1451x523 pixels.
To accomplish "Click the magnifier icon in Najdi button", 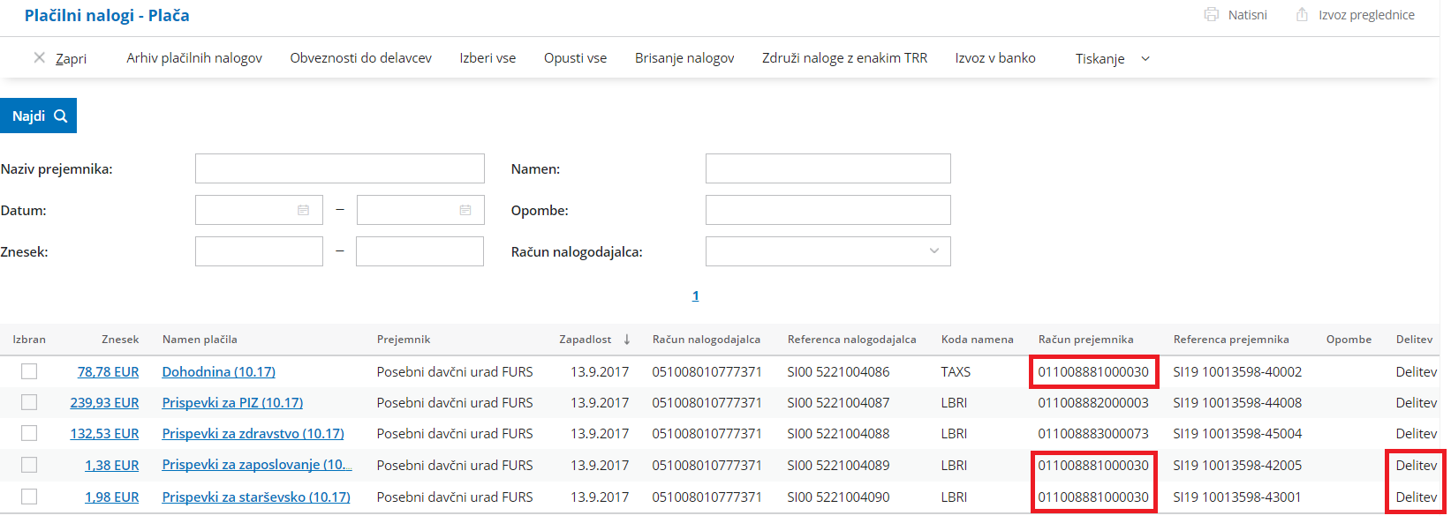I will (61, 116).
